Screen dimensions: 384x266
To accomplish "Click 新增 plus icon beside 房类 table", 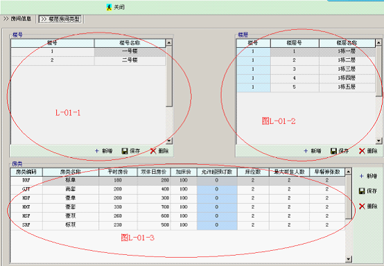I will pyautogui.click(x=361, y=176).
